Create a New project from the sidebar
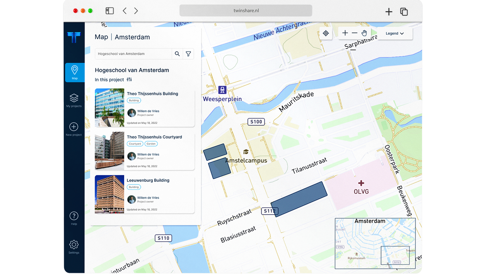This screenshot has height=274, width=483. click(x=74, y=129)
